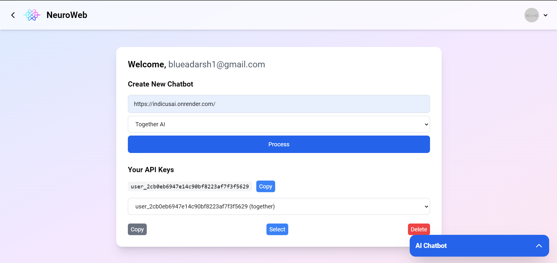Click the API key code text

190,186
